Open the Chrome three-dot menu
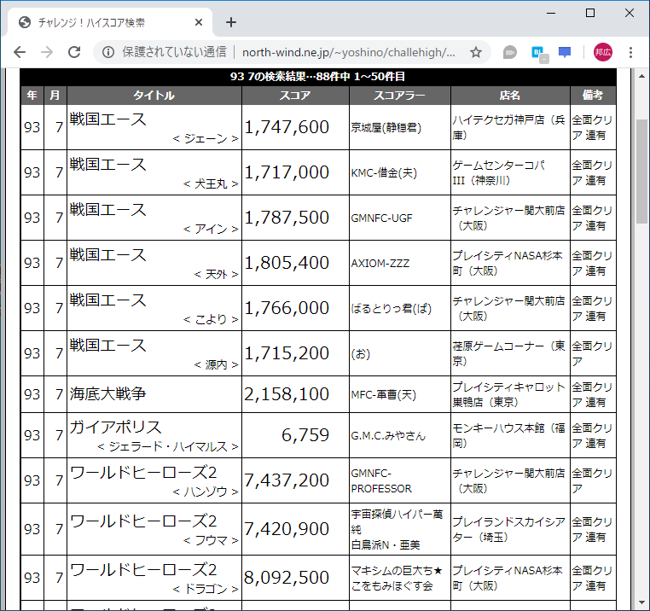 tap(630, 52)
